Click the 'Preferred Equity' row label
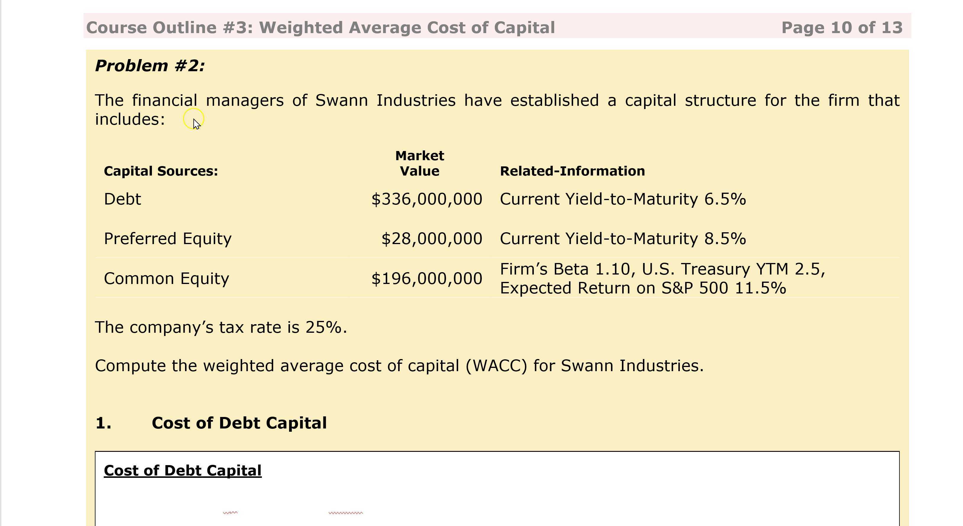The height and width of the screenshot is (526, 963). click(x=168, y=238)
